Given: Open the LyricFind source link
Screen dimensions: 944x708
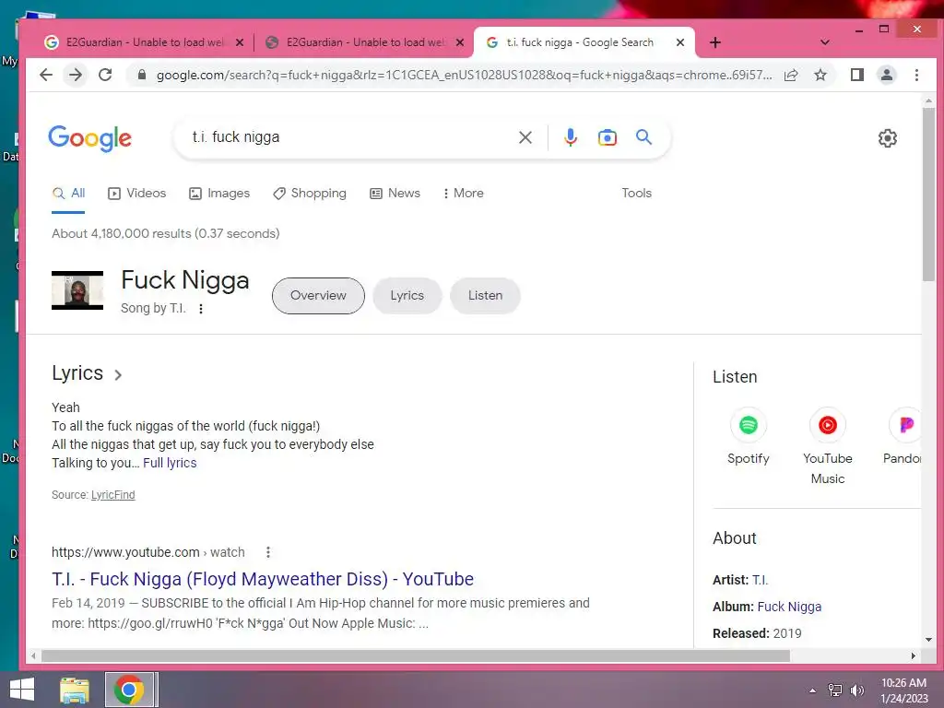Looking at the screenshot, I should (x=113, y=495).
